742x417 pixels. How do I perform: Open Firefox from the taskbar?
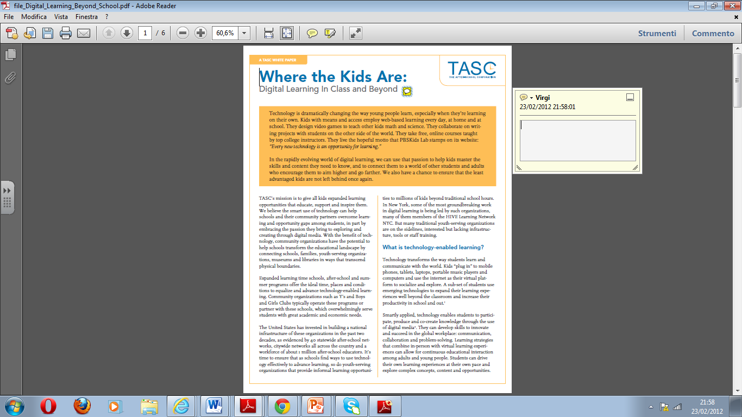coord(82,406)
